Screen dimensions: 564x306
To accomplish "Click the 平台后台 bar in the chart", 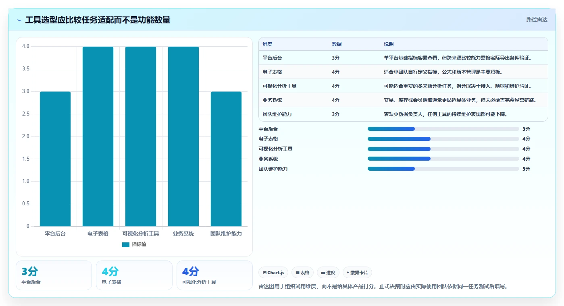I will pyautogui.click(x=55, y=159).
